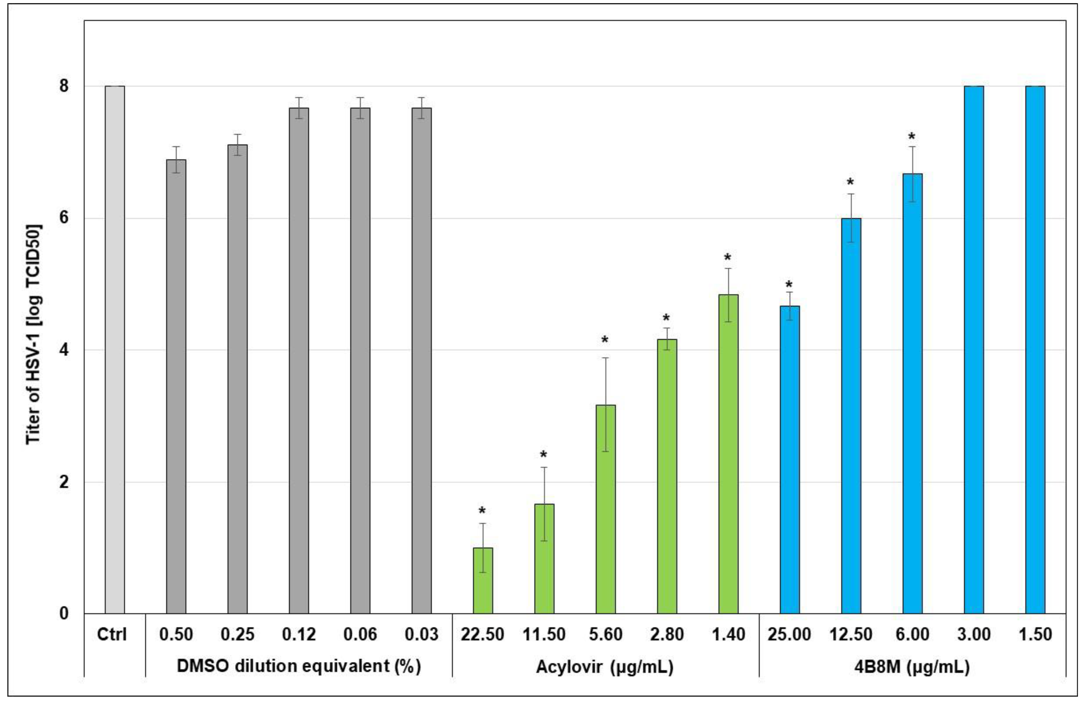The height and width of the screenshot is (704, 1086).
Task: Click the DMSO dilution equivalent group label
Action: pos(298,666)
